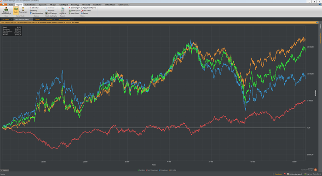Viewport: 322px width, 176px height.
Task: Open the Date Range dropdown
Action: coord(75,8)
